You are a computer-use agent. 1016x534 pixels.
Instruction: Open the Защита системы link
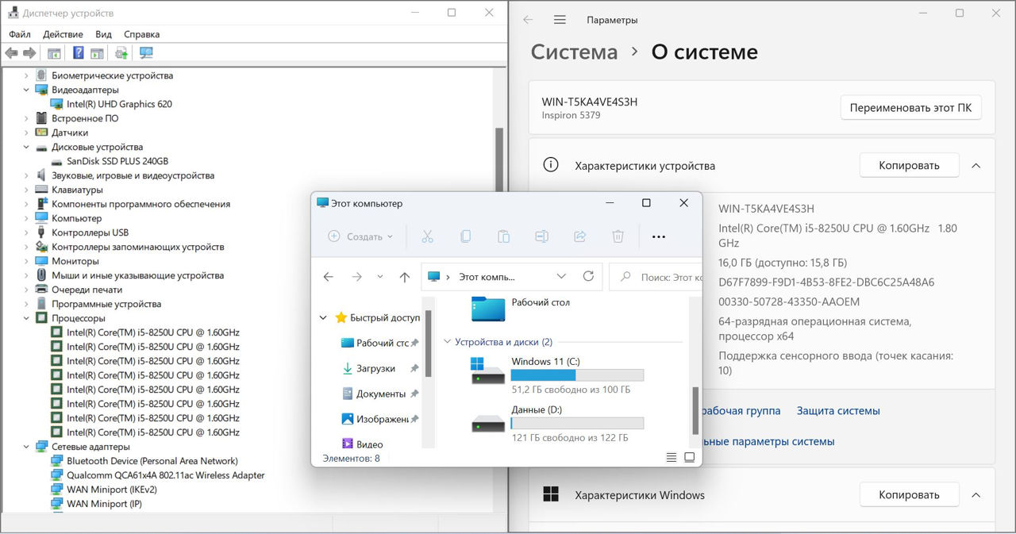[x=838, y=411]
